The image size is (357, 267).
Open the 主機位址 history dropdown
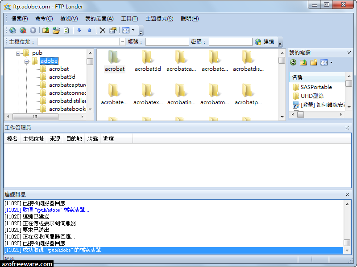[x=122, y=42]
